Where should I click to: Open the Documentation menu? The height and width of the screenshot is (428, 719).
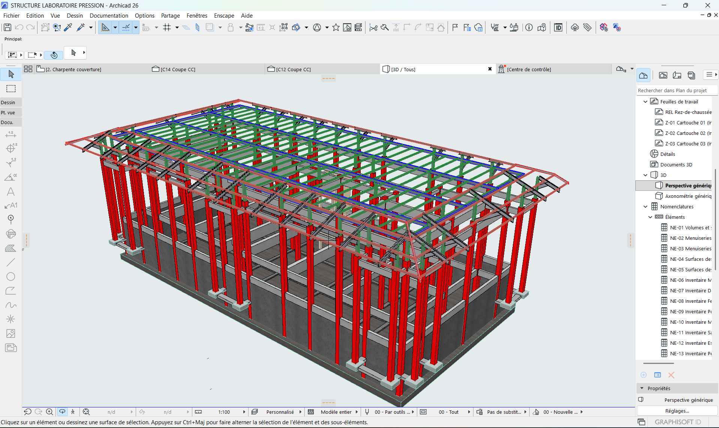(x=109, y=16)
